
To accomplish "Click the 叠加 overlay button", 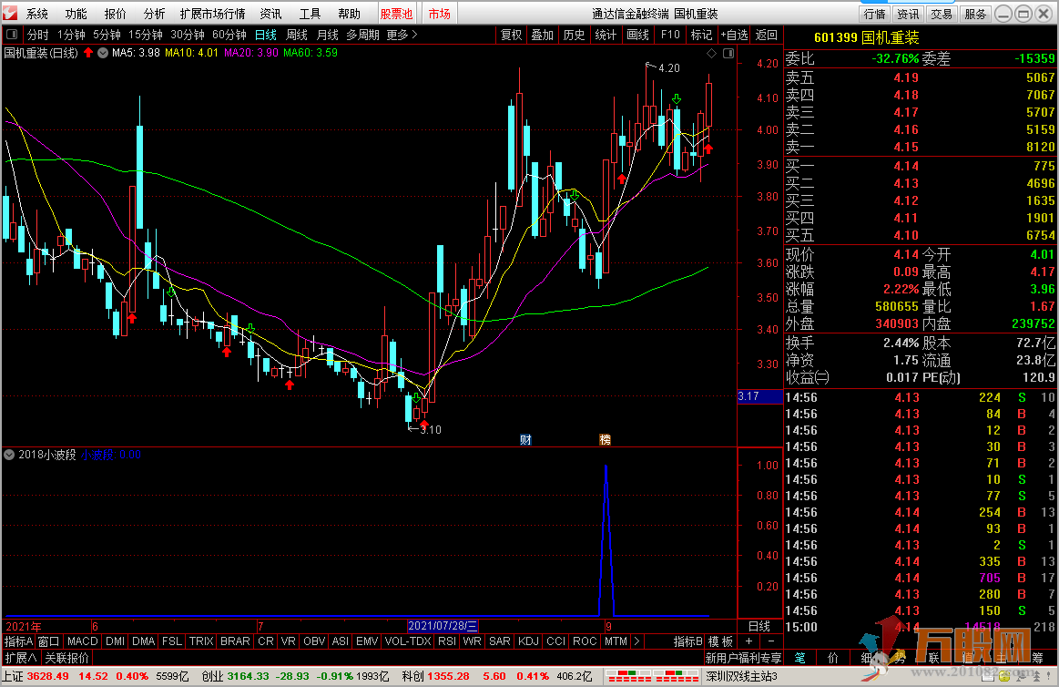I will (543, 35).
